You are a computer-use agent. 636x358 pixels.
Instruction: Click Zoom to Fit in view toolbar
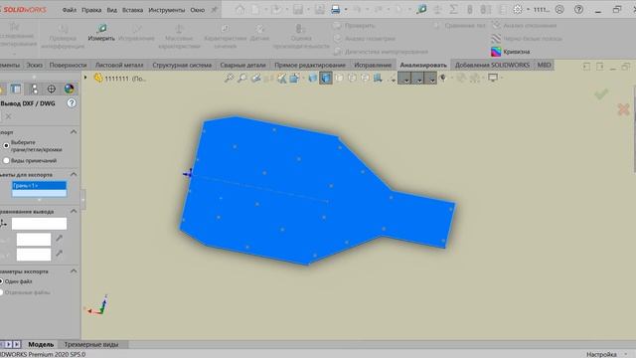[x=229, y=78]
